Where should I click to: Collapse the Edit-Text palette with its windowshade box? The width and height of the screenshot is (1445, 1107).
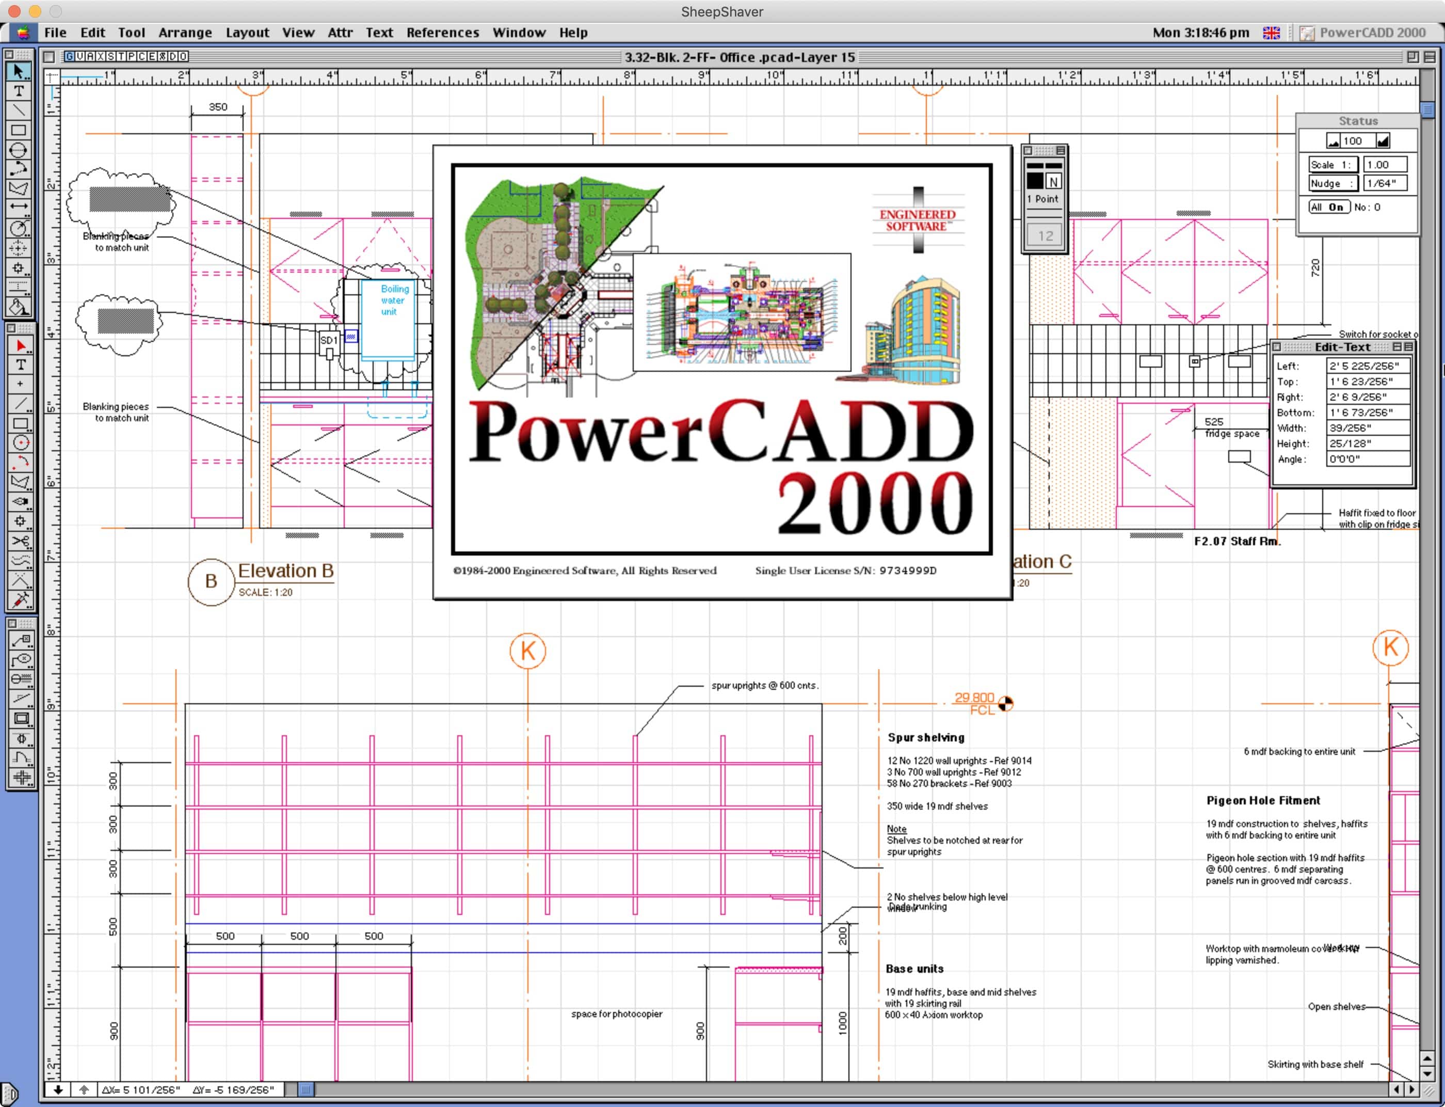tap(1409, 346)
